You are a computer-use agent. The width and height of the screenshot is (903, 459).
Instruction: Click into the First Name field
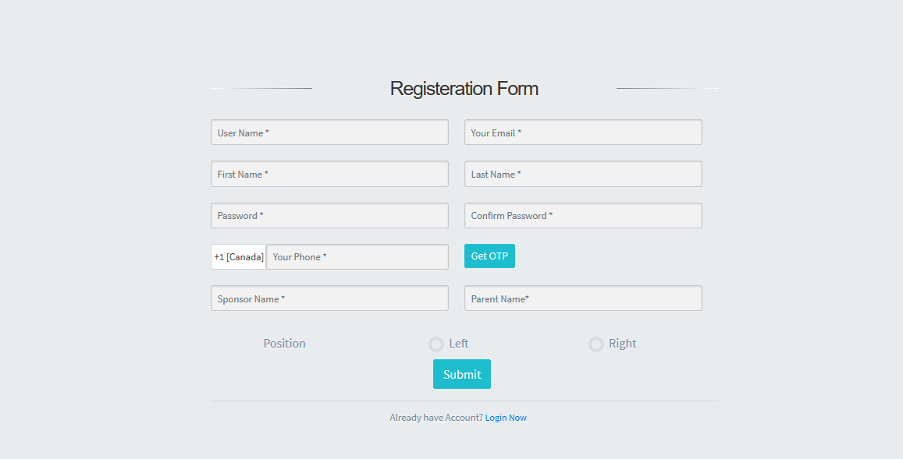(329, 174)
